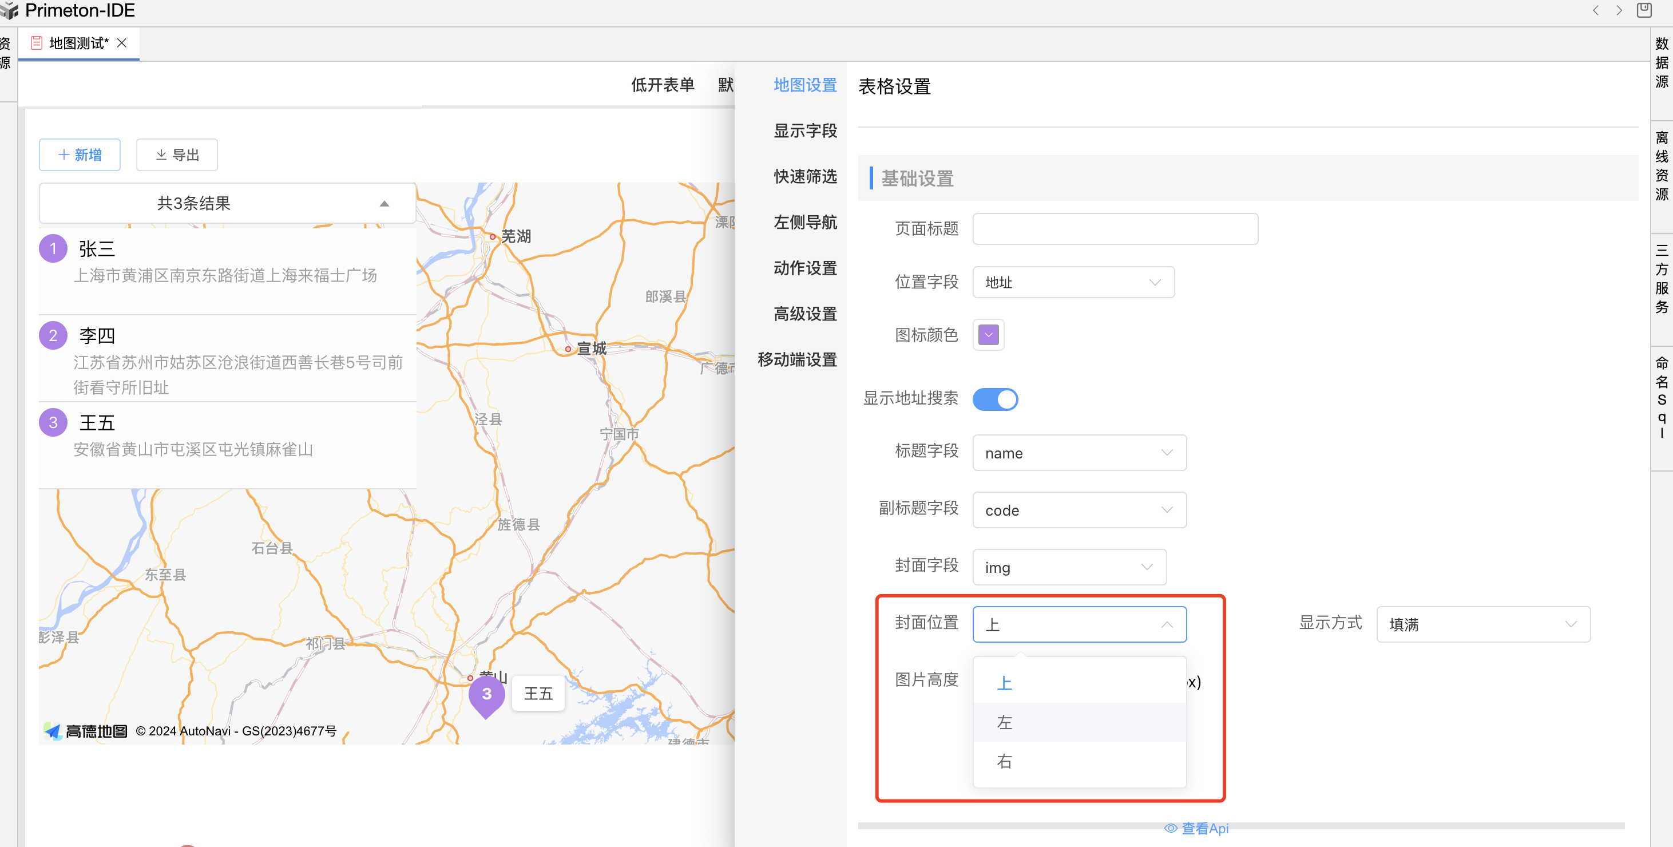The image size is (1673, 847).
Task: Open the 位置字段 dropdown showing 地址
Action: point(1073,282)
